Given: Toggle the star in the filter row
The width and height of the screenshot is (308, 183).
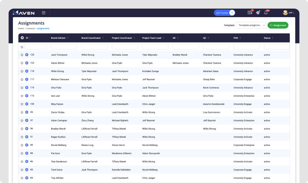Looking at the screenshot, I should (22, 47).
